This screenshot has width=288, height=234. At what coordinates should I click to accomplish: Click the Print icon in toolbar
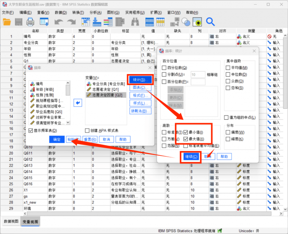tap(30, 22)
